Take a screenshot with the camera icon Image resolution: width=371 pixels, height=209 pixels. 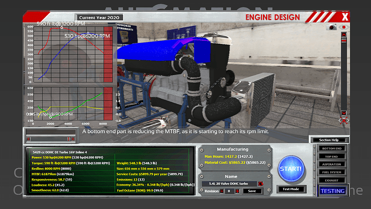click(x=332, y=27)
